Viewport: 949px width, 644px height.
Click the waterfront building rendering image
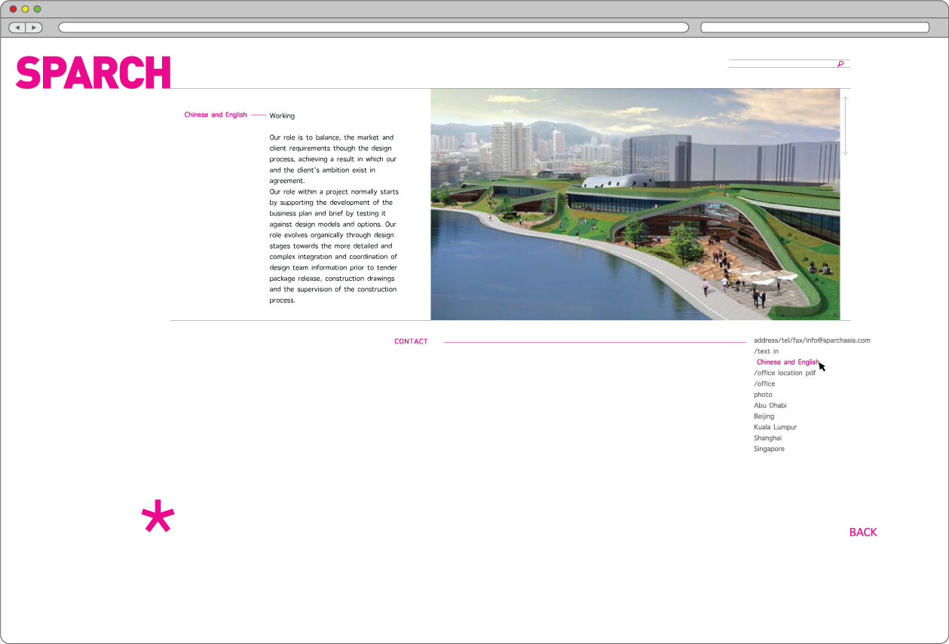pos(635,204)
